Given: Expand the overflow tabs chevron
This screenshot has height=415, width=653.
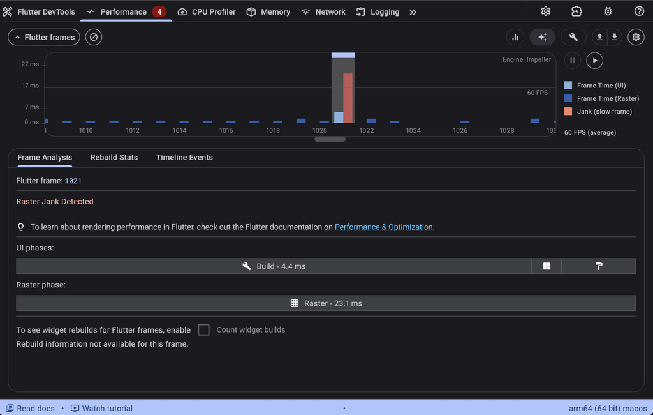Looking at the screenshot, I should pyautogui.click(x=413, y=12).
